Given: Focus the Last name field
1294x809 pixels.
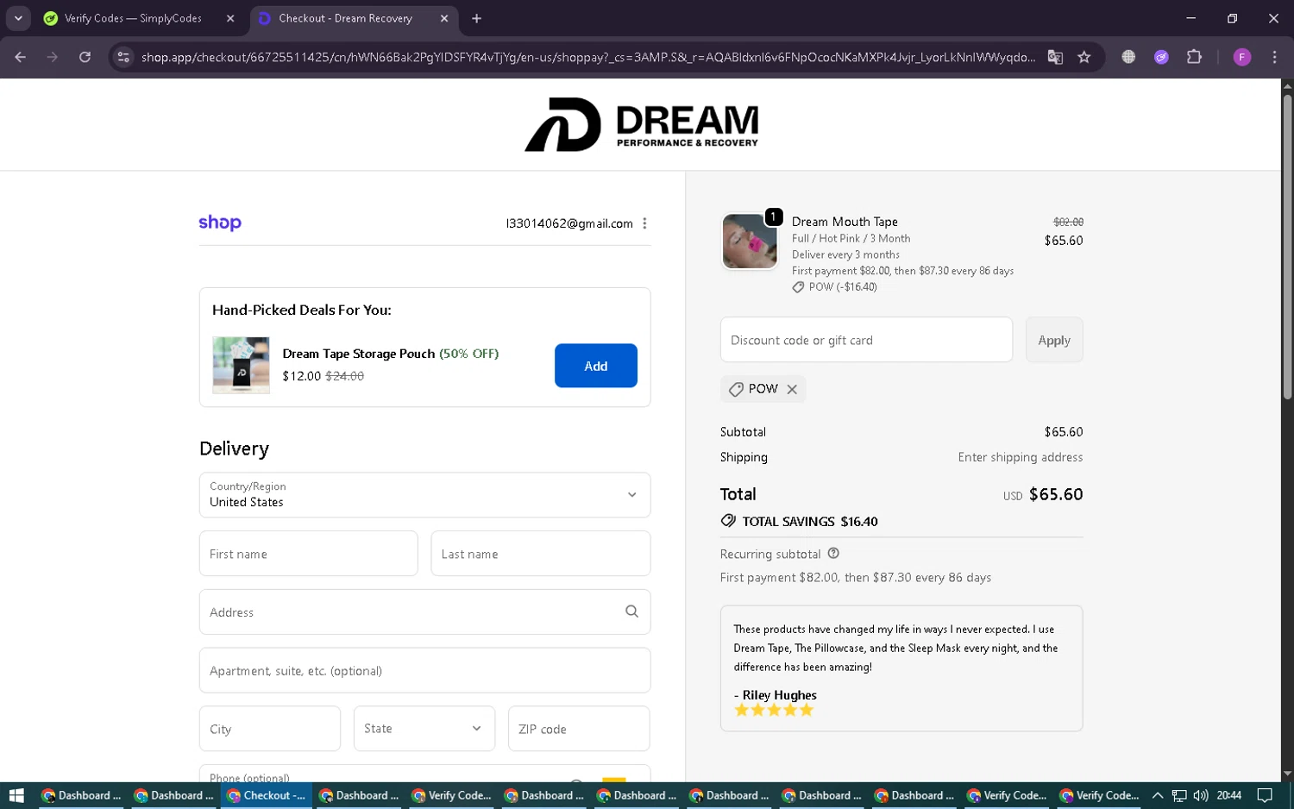Looking at the screenshot, I should point(541,554).
